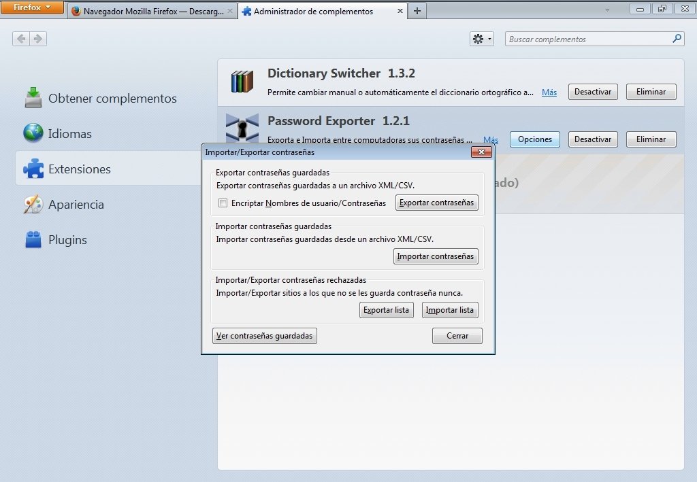Click the search magnifier icon

click(677, 39)
